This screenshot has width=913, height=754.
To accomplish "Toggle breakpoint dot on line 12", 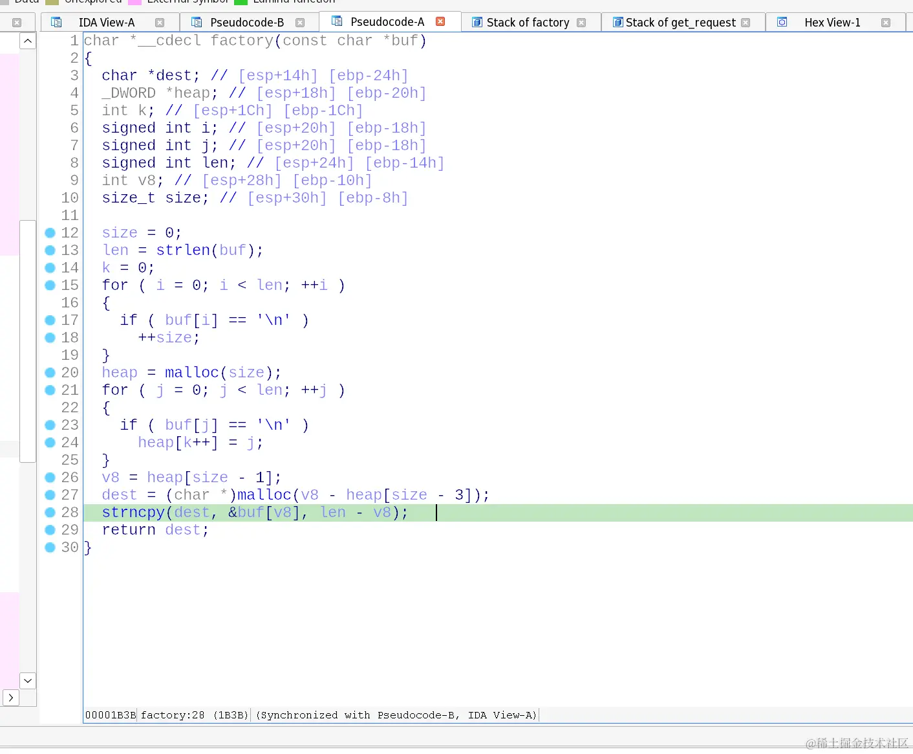I will pos(50,233).
